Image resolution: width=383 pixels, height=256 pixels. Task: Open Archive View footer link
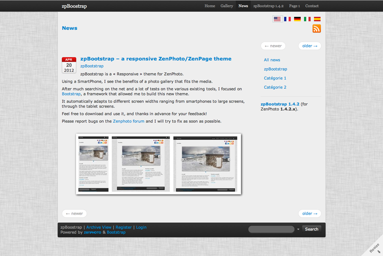[99, 227]
